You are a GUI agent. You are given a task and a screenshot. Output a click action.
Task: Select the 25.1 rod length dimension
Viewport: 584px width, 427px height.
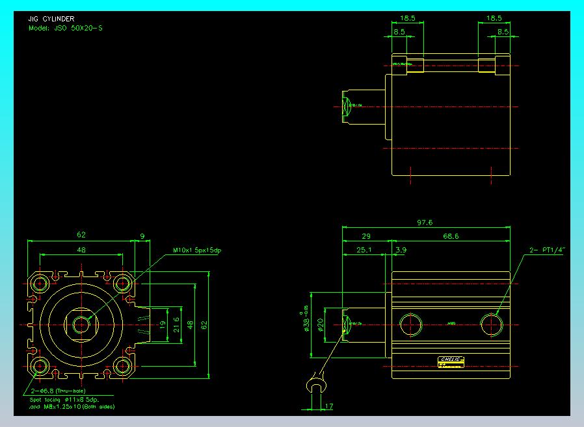tap(364, 250)
